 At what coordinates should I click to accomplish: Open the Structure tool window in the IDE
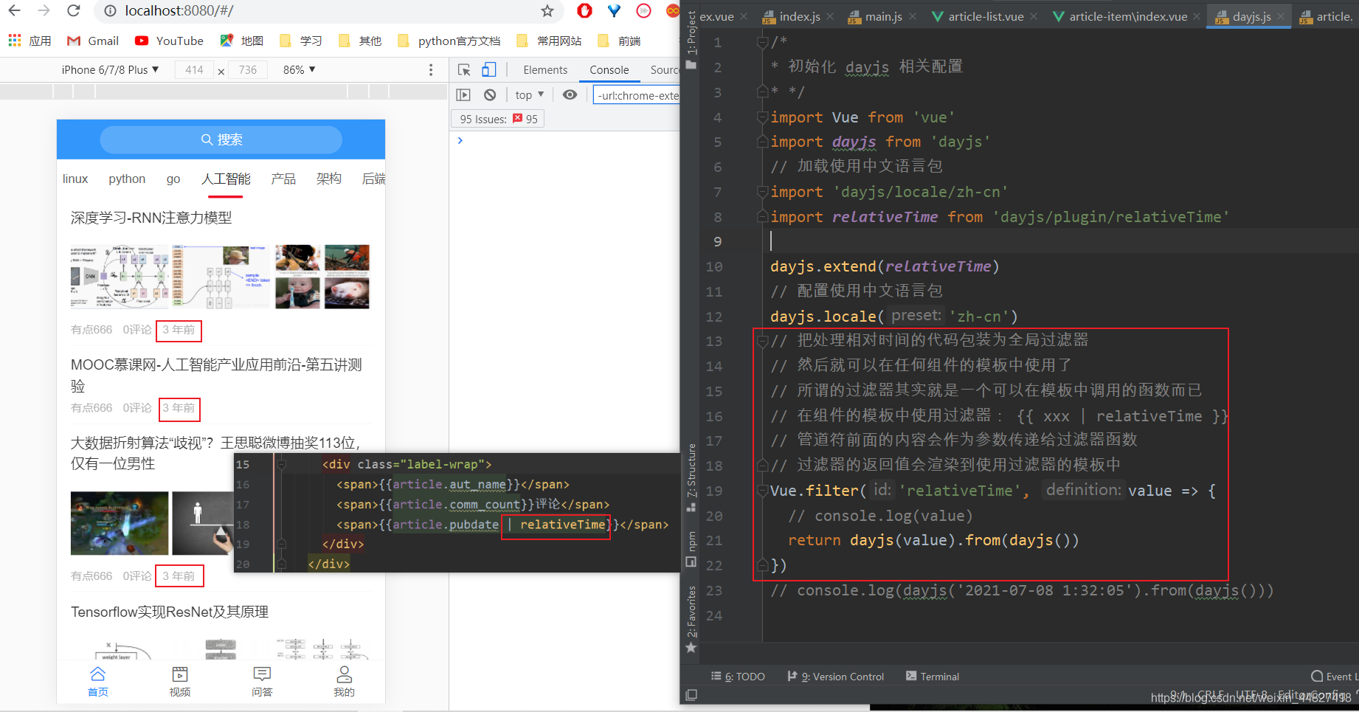click(x=691, y=477)
